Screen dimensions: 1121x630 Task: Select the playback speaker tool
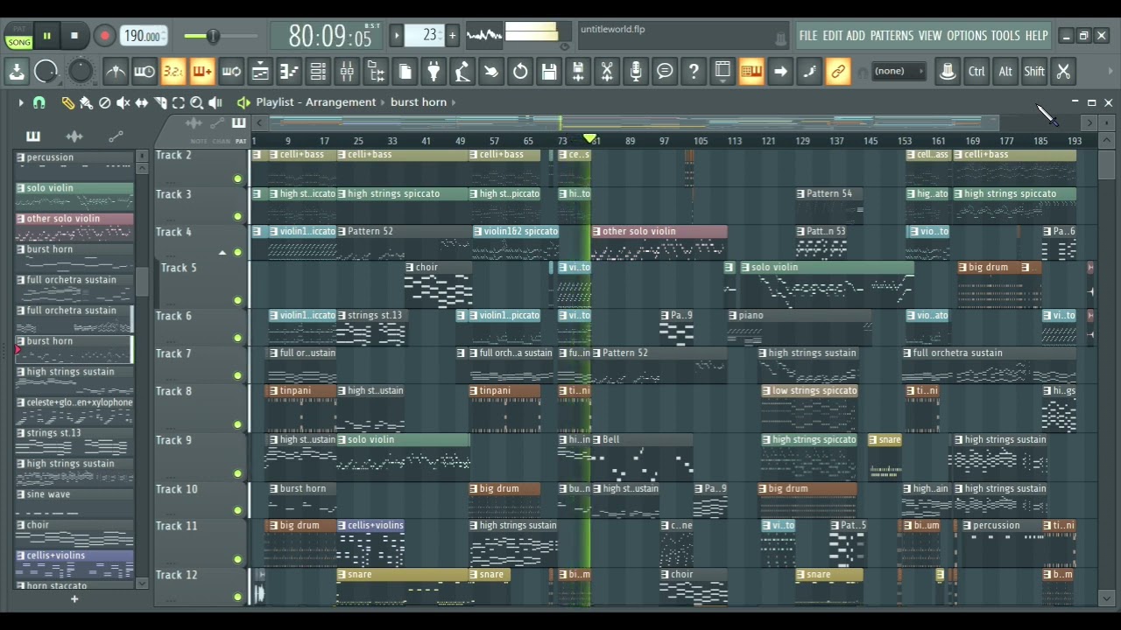coord(215,102)
